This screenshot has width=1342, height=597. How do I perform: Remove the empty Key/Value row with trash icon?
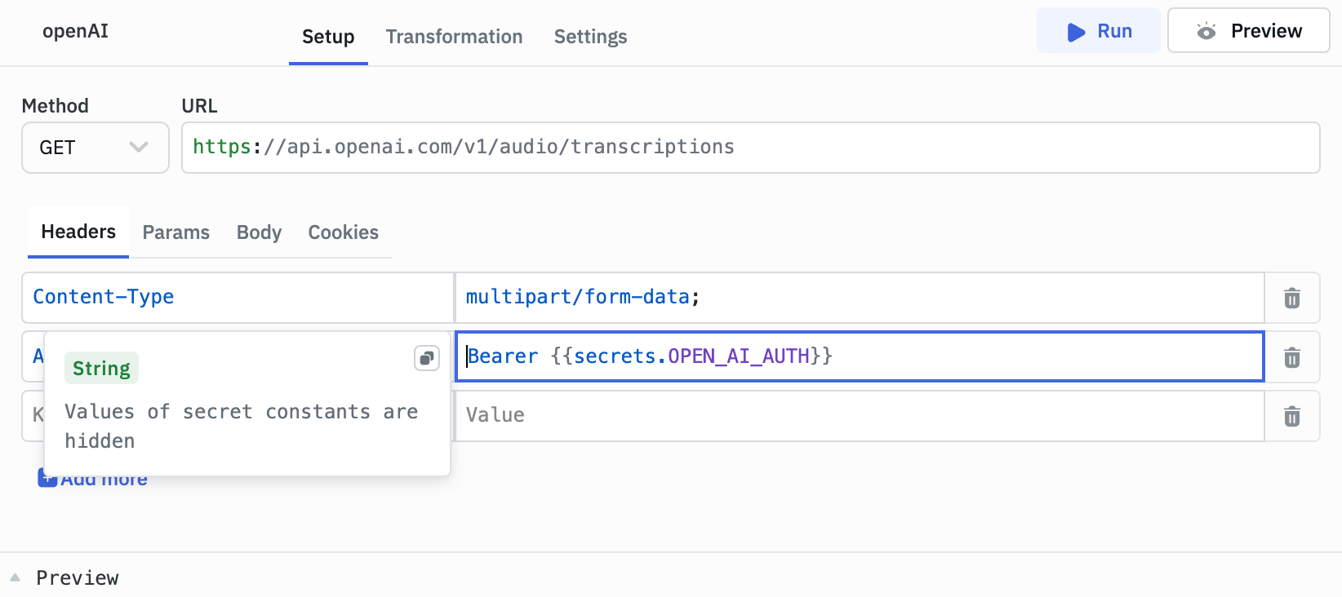(1291, 417)
